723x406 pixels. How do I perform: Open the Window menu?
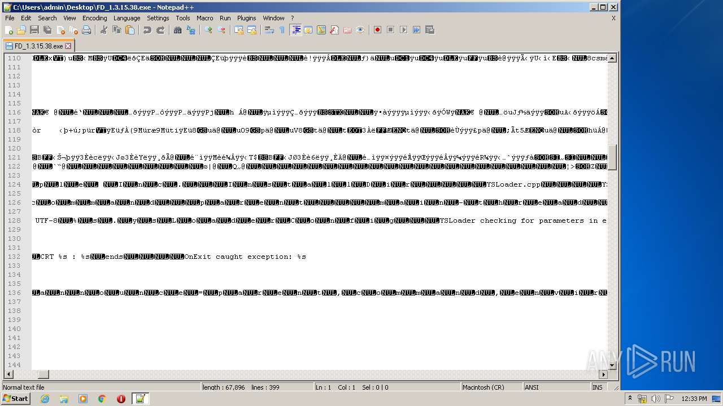point(274,18)
